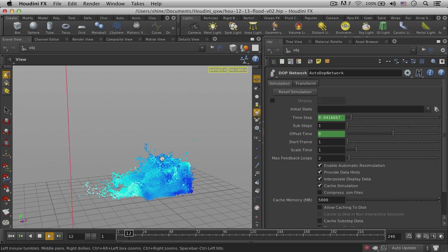Open the File menu
Viewport: 448px width, 252px height.
57,3
